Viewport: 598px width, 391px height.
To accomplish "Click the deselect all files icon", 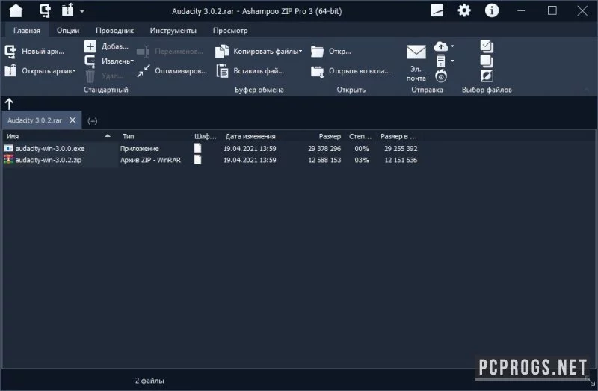I will 487,61.
